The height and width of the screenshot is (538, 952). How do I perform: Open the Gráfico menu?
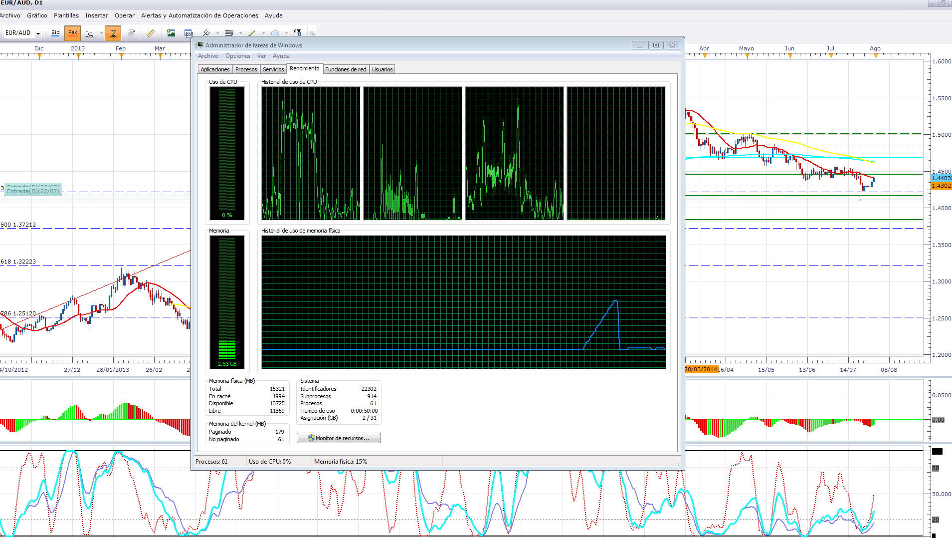point(37,15)
